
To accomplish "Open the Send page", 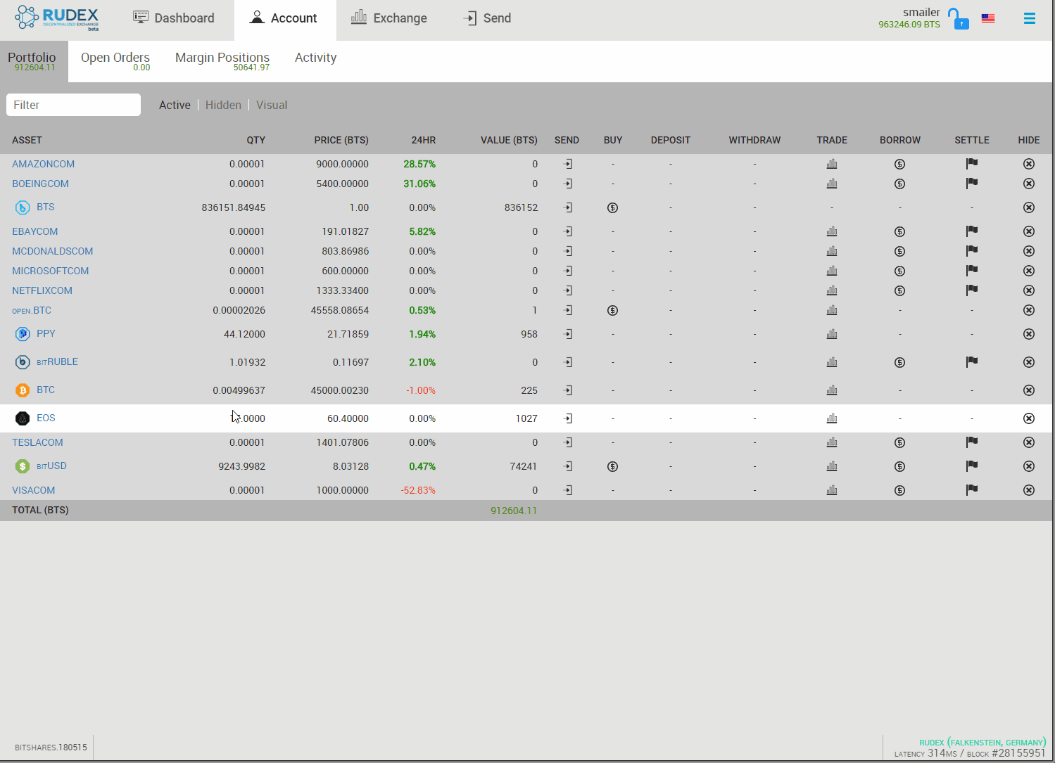I will [487, 18].
